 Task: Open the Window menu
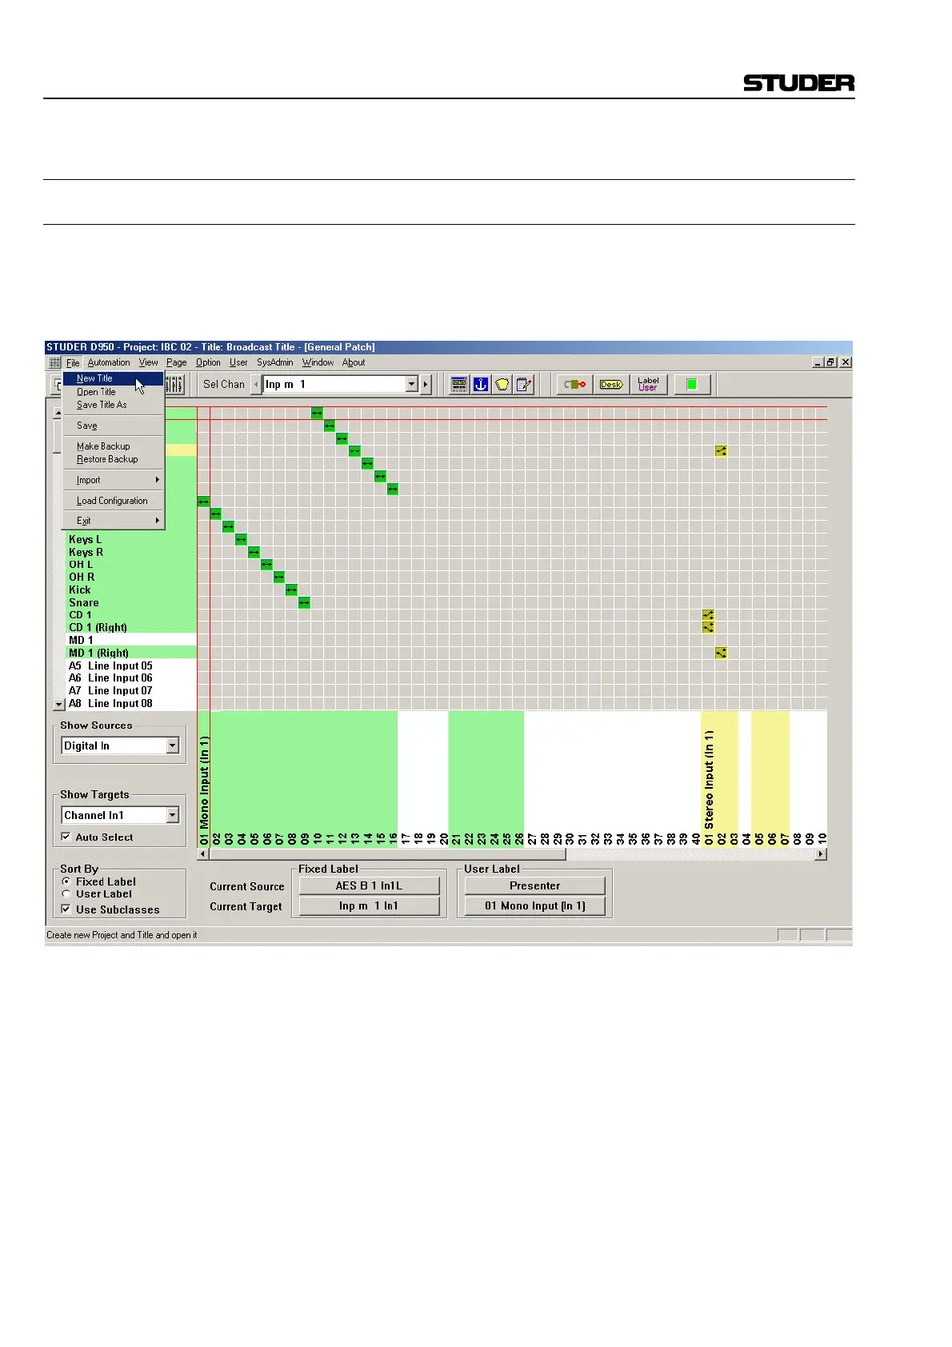pyautogui.click(x=318, y=362)
